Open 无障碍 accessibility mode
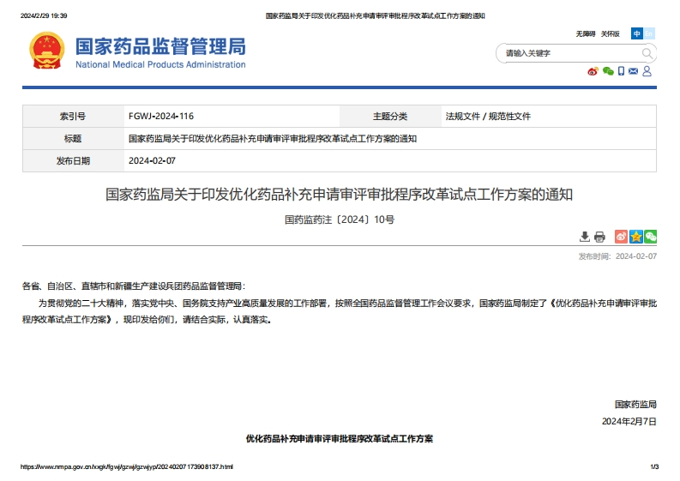The height and width of the screenshot is (481, 680). 586,33
